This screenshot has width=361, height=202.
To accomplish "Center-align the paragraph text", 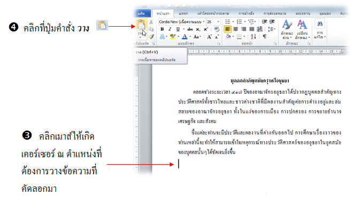I will pos(235,29).
